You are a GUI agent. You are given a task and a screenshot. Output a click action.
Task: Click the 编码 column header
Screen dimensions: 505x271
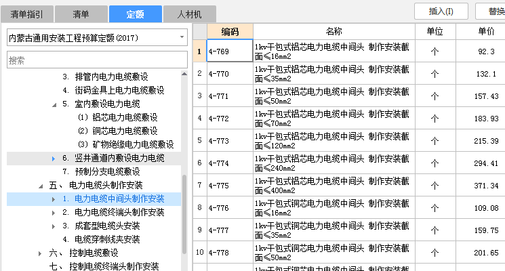[230, 31]
